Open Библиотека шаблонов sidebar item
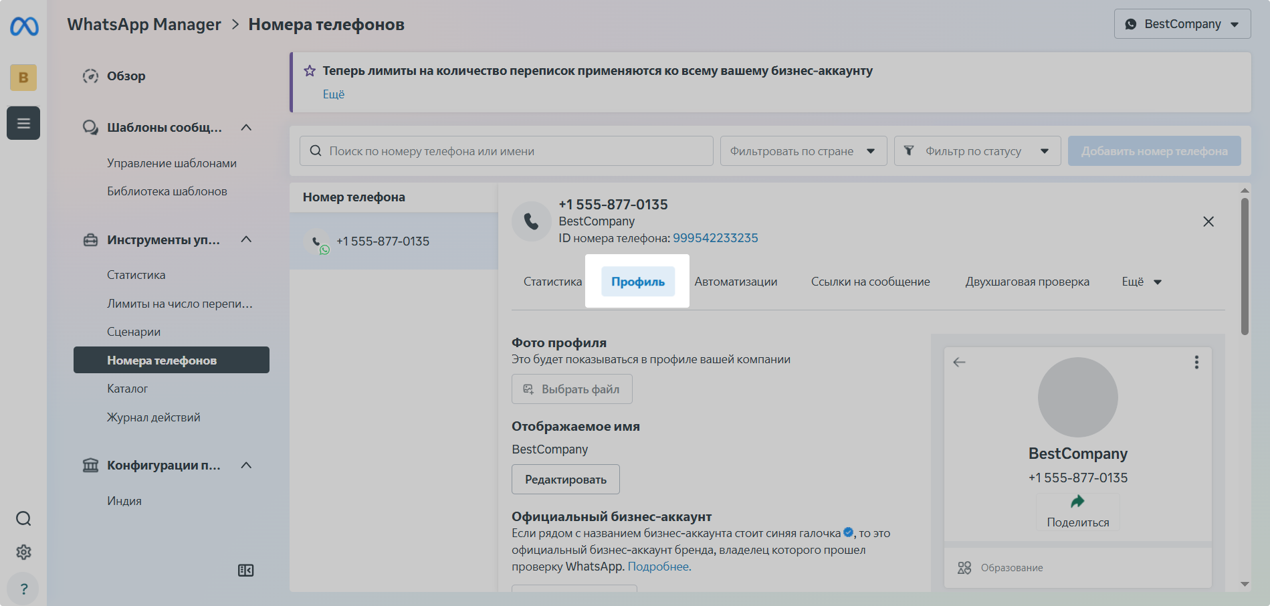The image size is (1270, 606). 167,191
